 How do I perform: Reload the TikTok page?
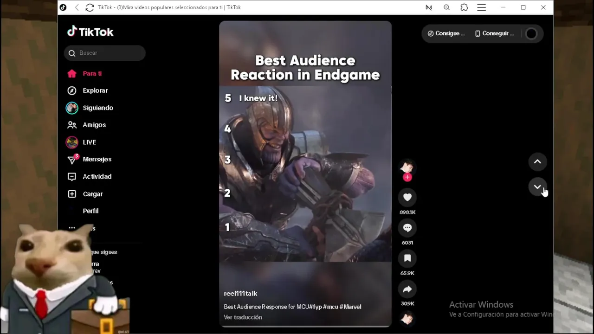(x=90, y=7)
